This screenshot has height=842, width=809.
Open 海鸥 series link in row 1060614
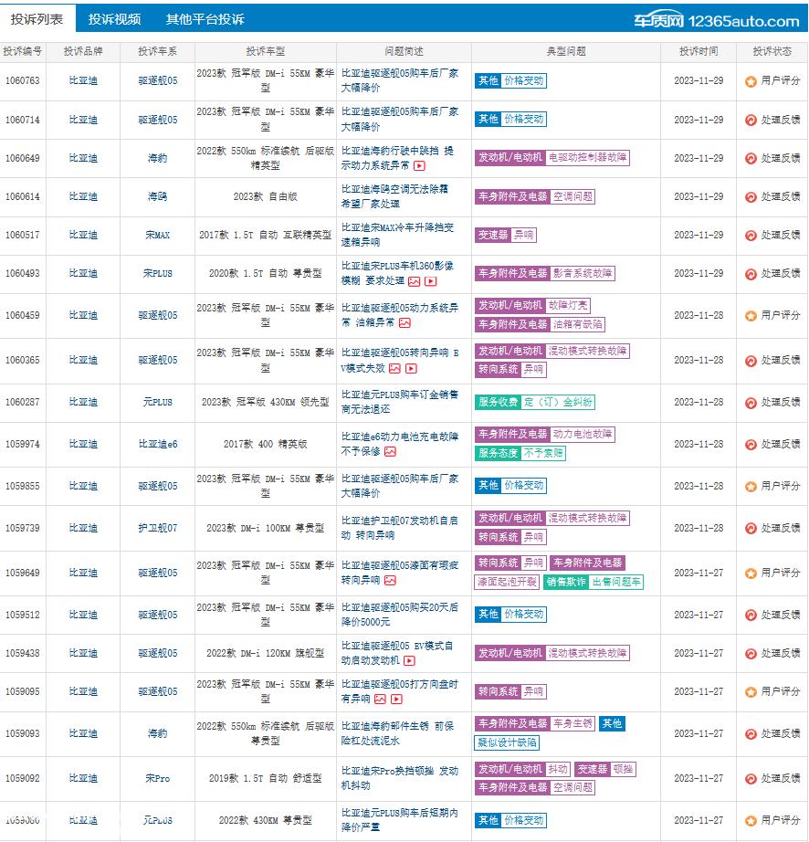click(157, 196)
